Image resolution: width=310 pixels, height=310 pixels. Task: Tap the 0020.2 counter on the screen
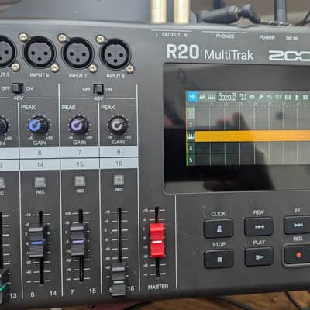click(x=227, y=97)
